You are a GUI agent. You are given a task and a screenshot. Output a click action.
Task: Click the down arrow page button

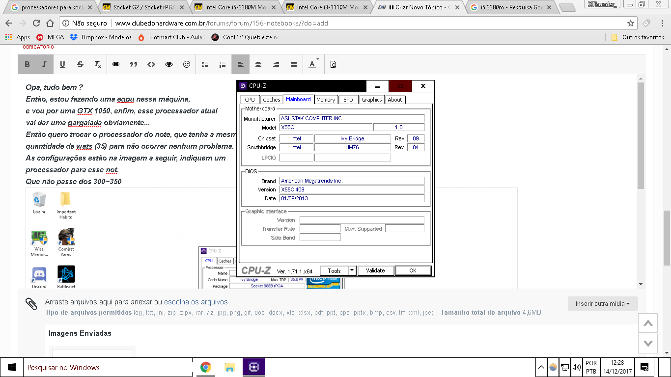pos(648,344)
